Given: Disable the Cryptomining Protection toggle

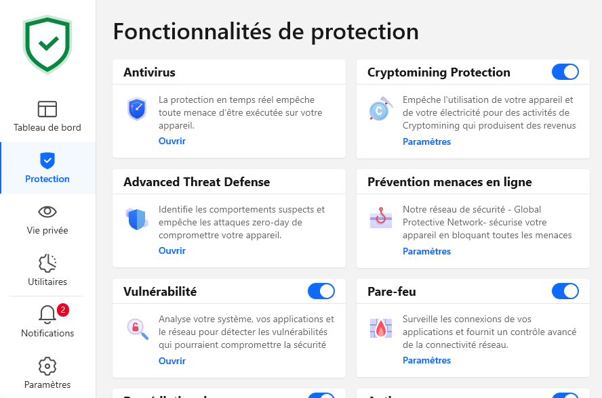Looking at the screenshot, I should click(565, 72).
